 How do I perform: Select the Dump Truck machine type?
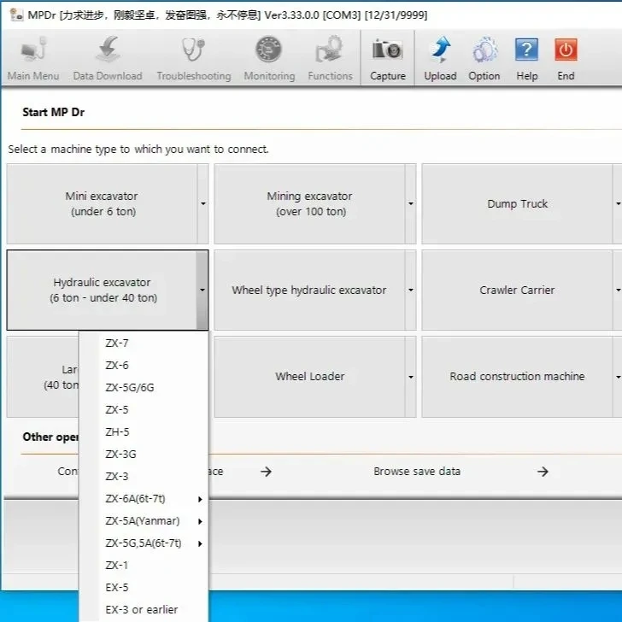click(517, 203)
